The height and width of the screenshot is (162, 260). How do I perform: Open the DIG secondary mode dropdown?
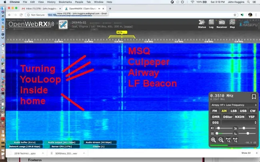coord(239,122)
